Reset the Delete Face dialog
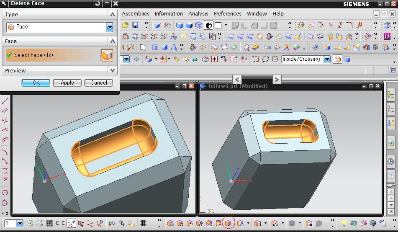This screenshot has width=398, height=232. click(x=98, y=3)
